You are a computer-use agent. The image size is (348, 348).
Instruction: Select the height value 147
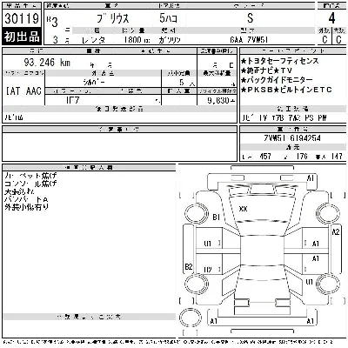tap(337, 157)
